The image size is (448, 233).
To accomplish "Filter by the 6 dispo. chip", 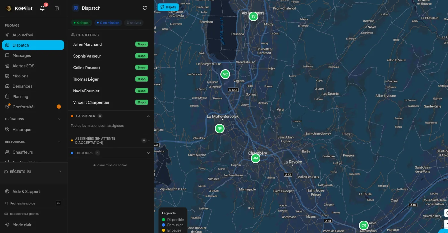I will tap(82, 23).
